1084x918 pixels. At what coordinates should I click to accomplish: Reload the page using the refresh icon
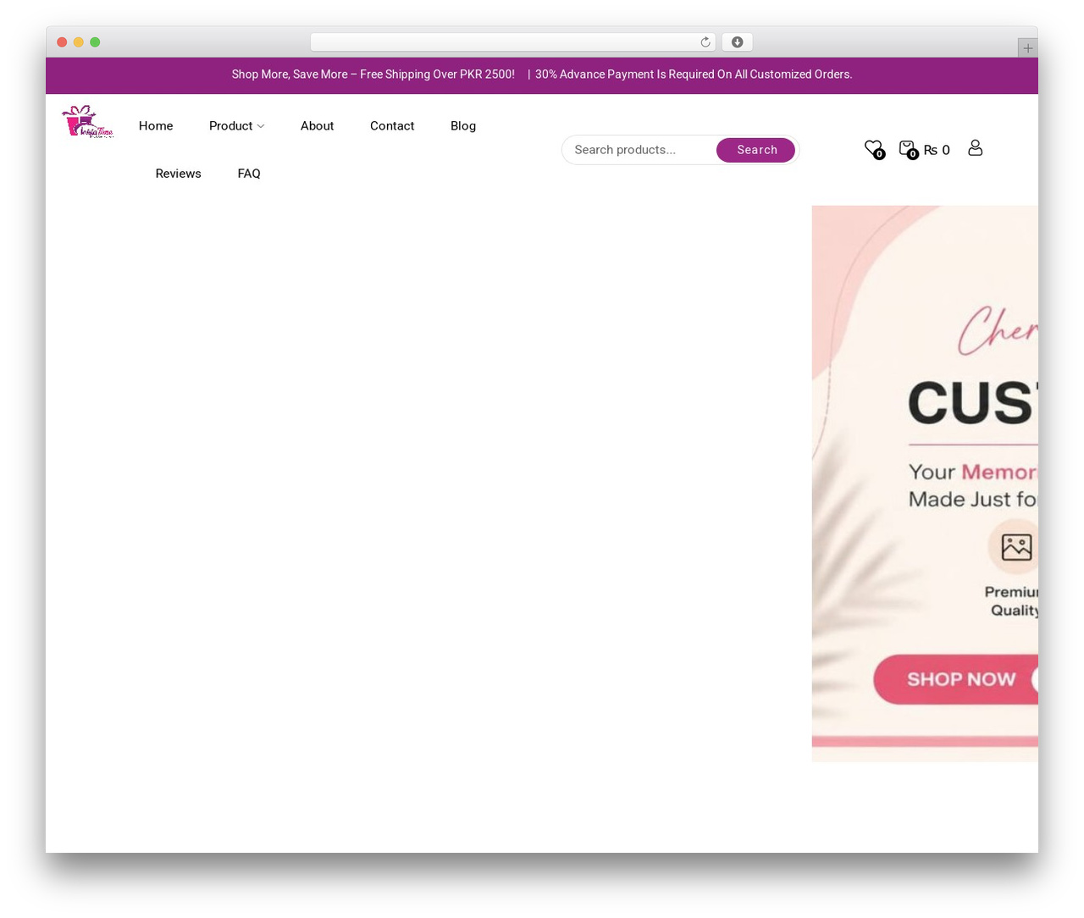click(705, 42)
